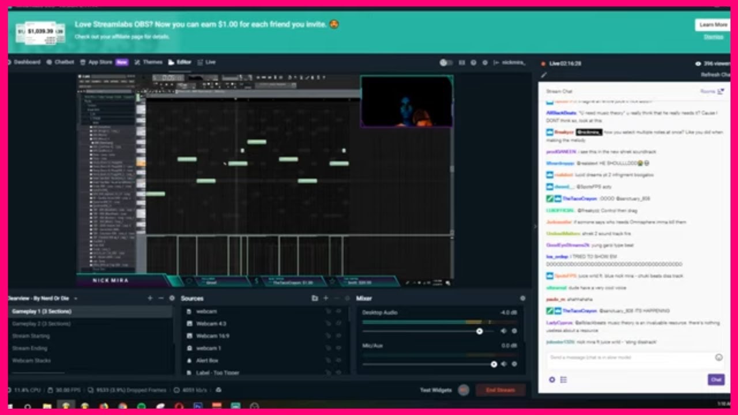Toggle lock on webcam source
The image size is (738, 415).
[x=329, y=311]
